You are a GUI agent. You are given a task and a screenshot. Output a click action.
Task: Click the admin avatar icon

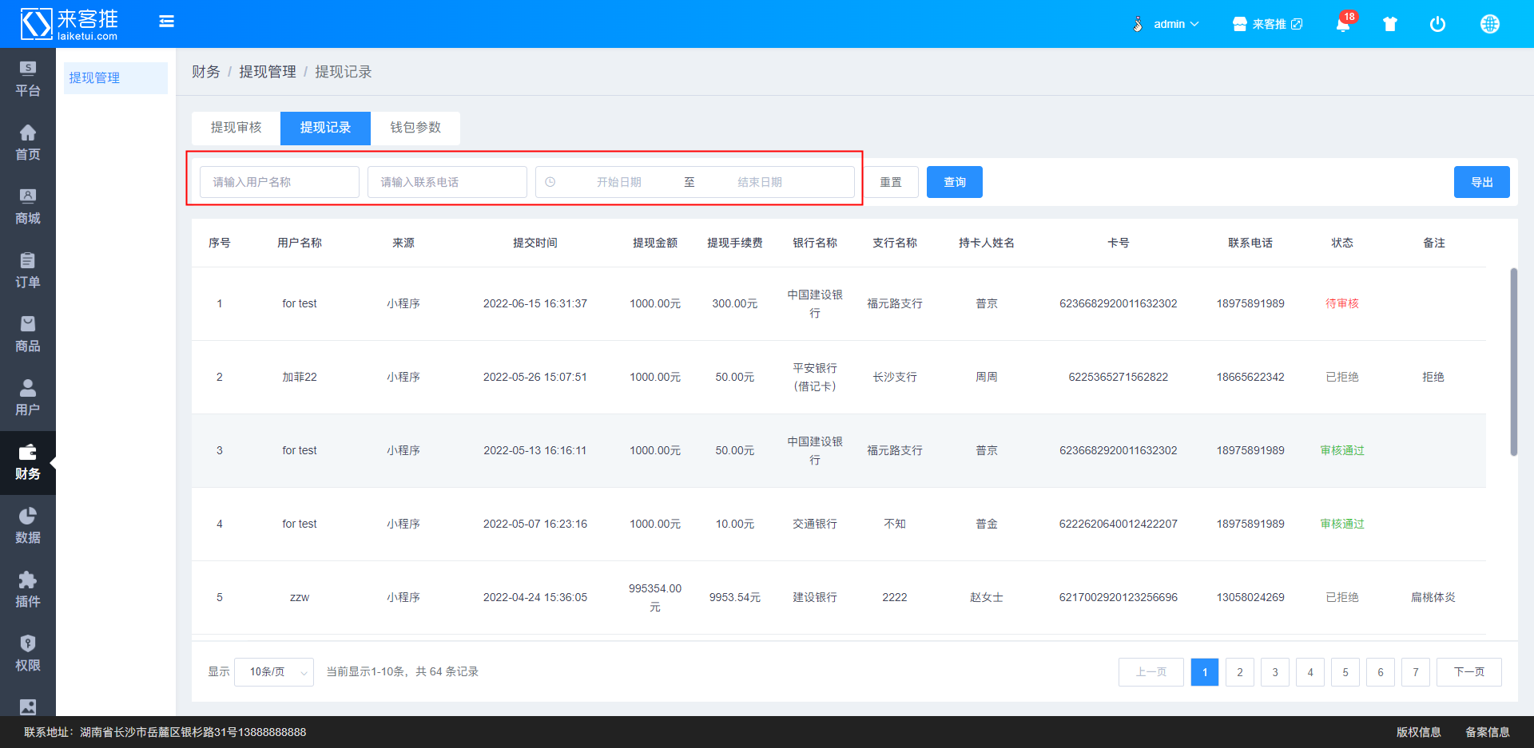pos(1138,24)
